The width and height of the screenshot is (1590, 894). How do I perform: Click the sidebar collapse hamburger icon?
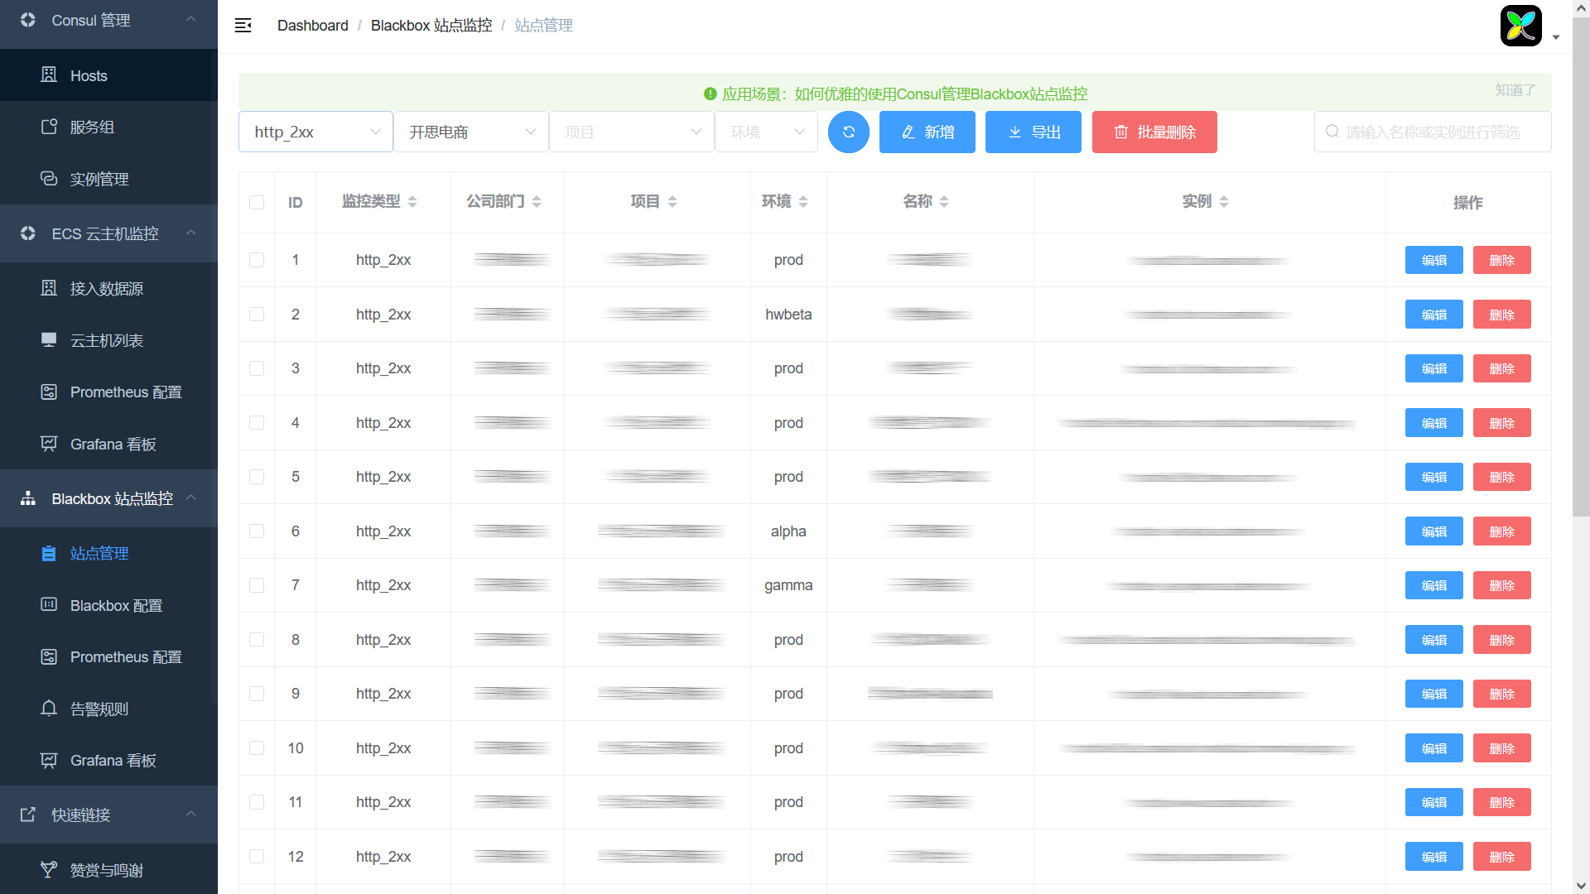(x=243, y=26)
